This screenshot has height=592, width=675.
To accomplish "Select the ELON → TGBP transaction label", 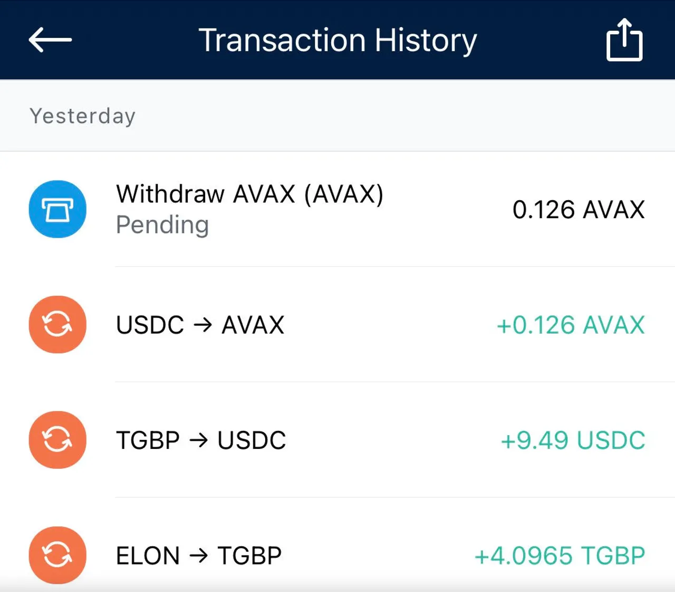I will click(199, 556).
